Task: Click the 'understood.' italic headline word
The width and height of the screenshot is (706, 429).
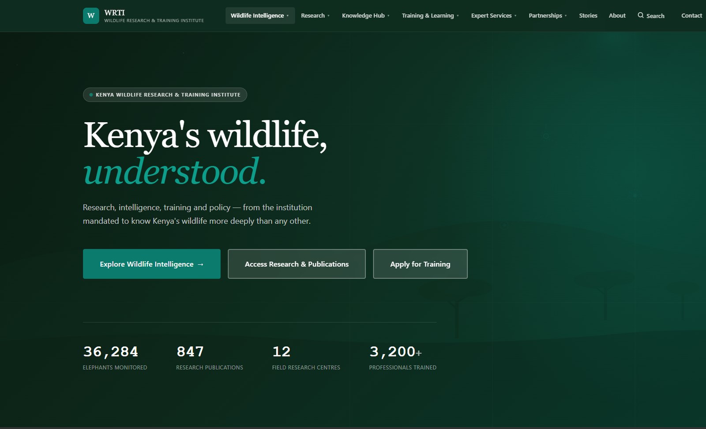Action: 175,172
